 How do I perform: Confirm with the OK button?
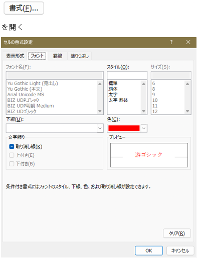click(x=149, y=250)
